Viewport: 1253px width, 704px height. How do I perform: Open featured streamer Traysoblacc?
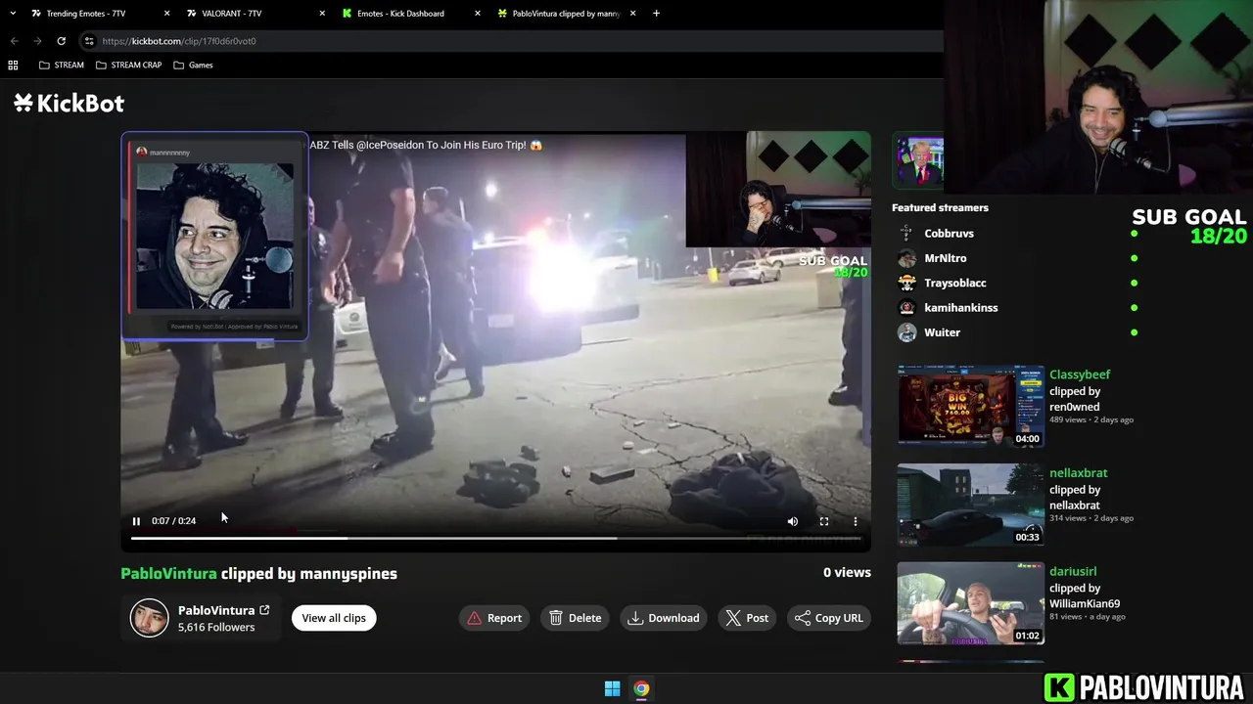pos(955,283)
